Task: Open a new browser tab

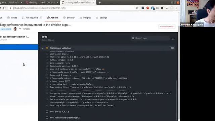Action: pyautogui.click(x=99, y=2)
